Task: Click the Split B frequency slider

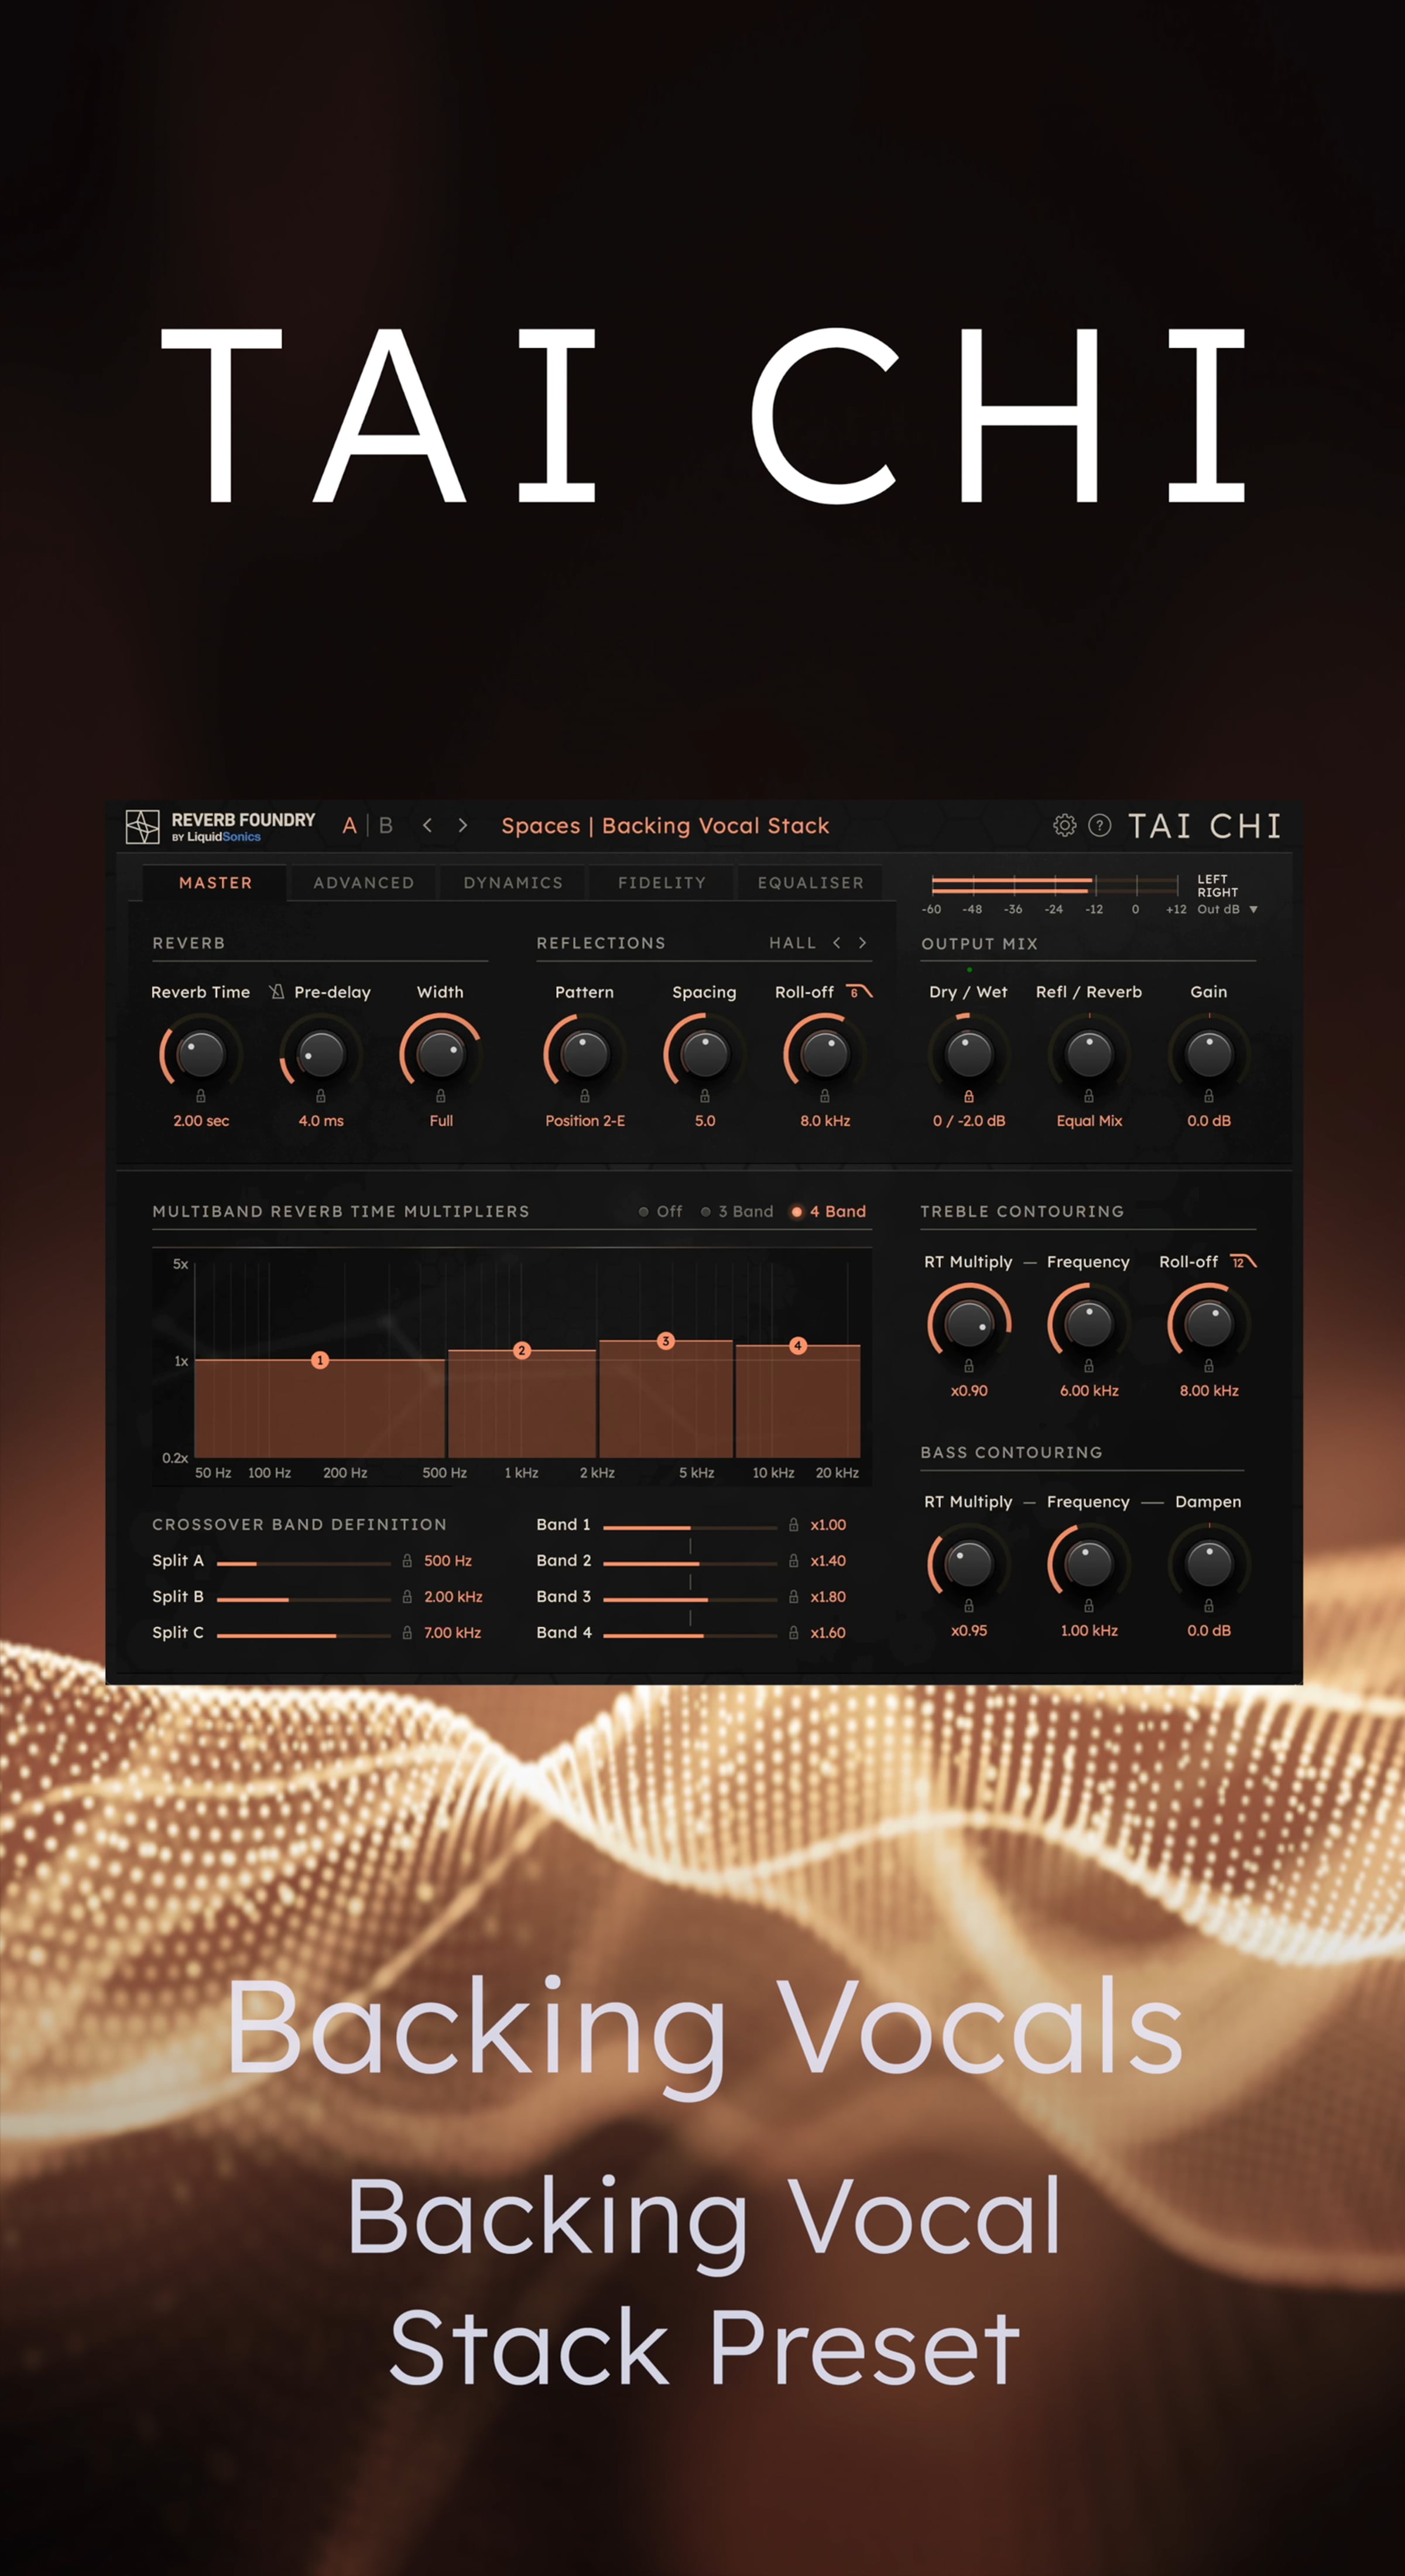Action: coord(303,1599)
